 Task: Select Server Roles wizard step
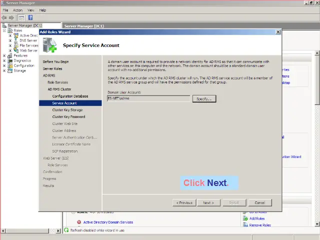pos(52,68)
